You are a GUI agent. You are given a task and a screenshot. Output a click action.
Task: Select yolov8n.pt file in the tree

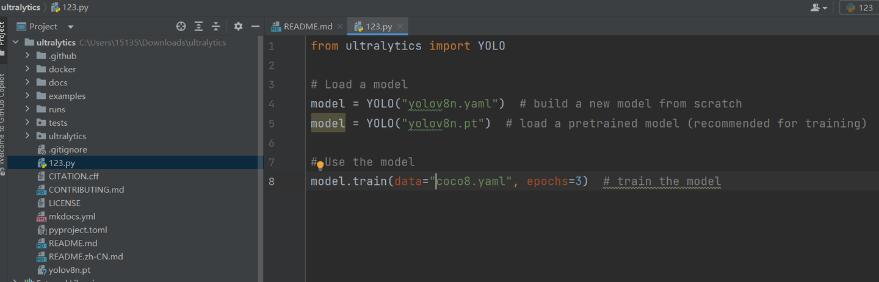coord(69,270)
